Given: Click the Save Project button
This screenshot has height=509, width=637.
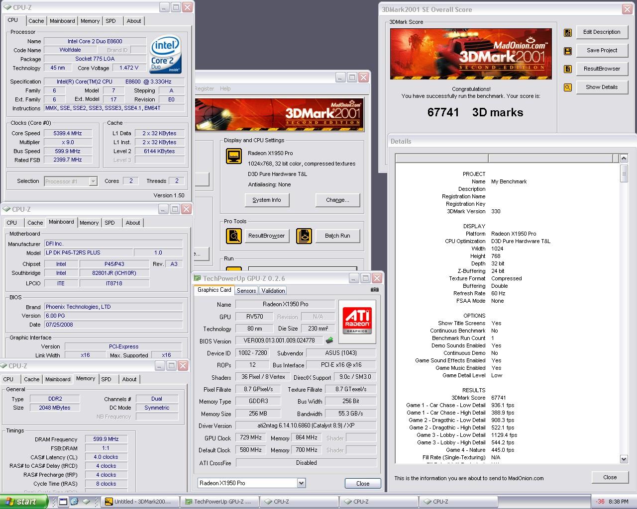Looking at the screenshot, I should pos(602,51).
